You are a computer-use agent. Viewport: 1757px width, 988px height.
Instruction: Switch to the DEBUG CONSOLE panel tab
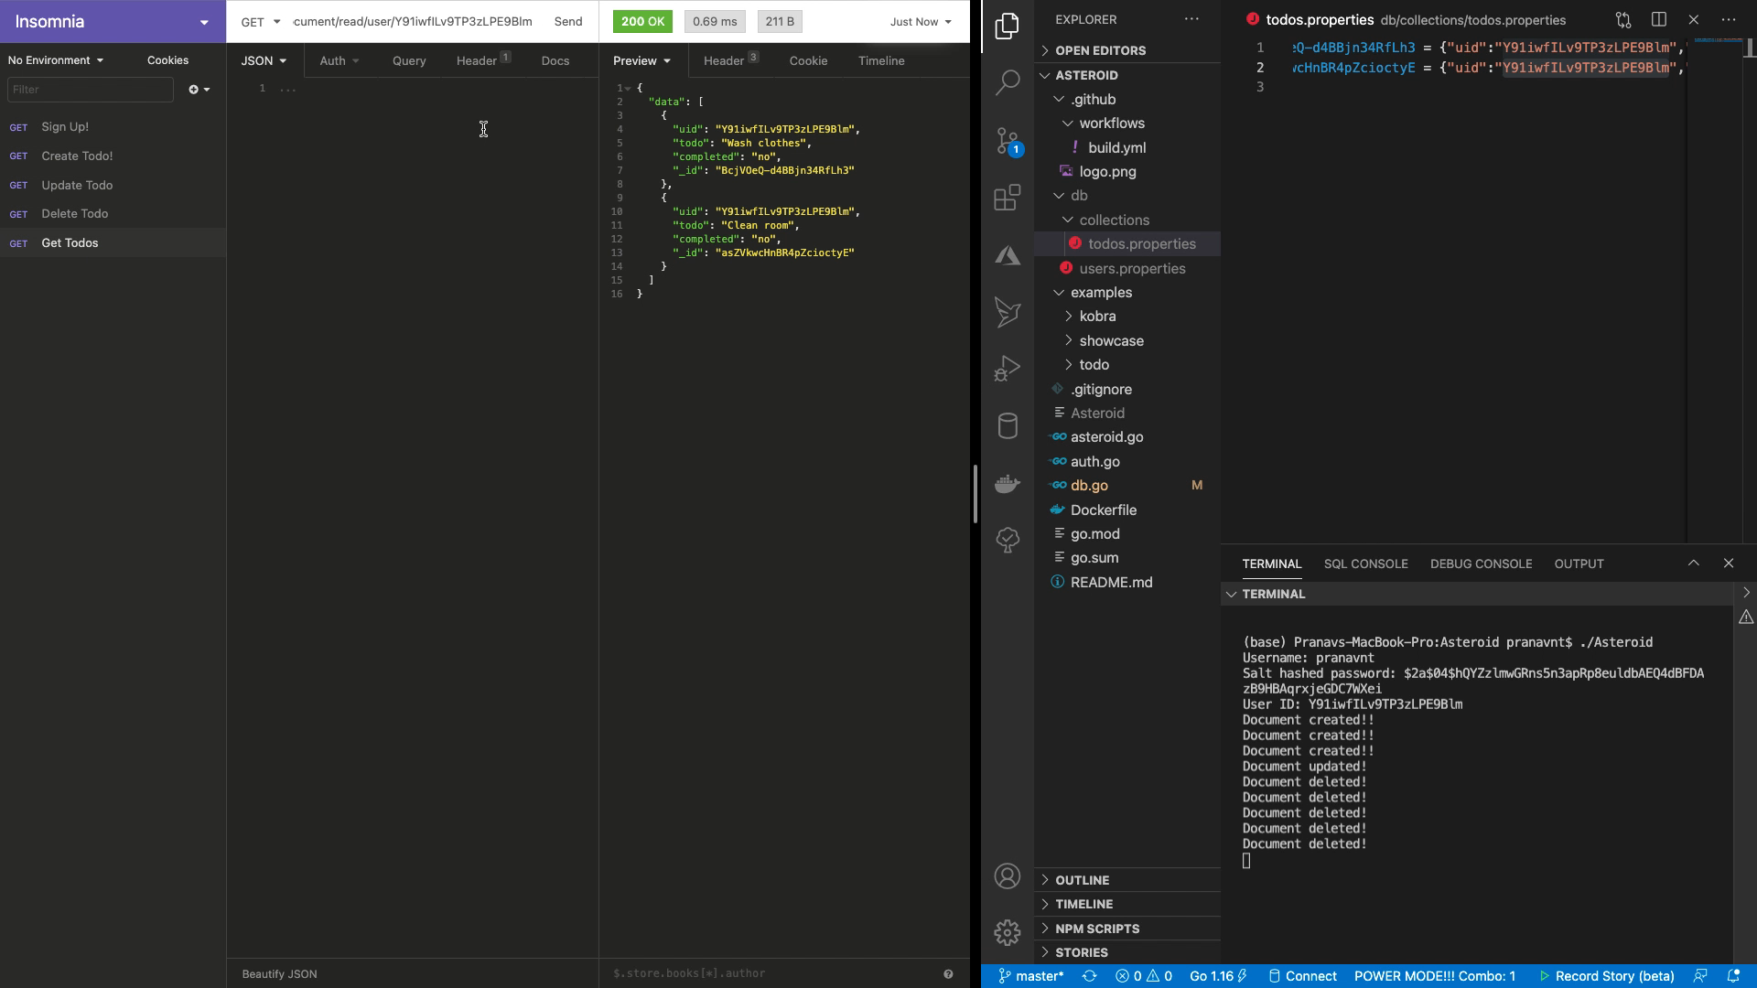pyautogui.click(x=1481, y=564)
